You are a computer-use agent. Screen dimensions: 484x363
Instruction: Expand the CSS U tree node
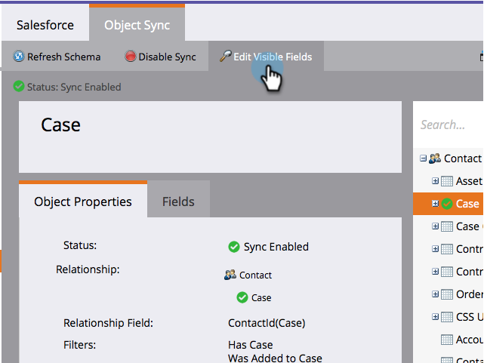pyautogui.click(x=435, y=317)
